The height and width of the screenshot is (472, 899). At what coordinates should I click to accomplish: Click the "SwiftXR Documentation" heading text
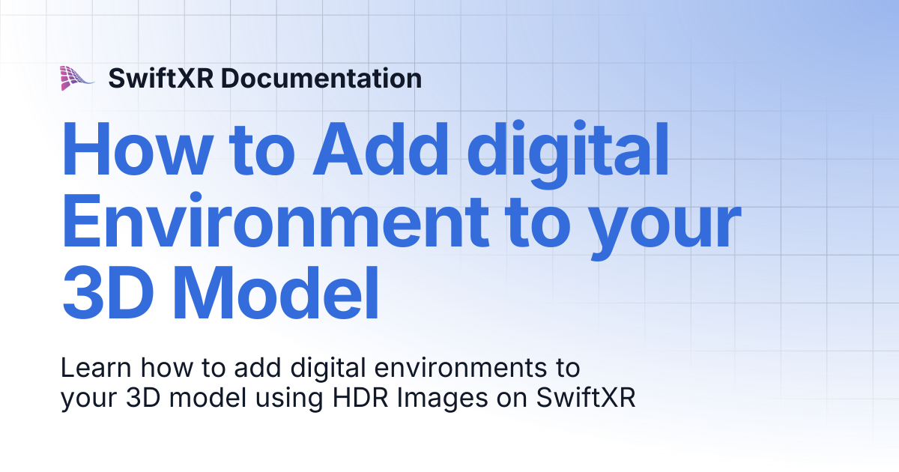click(x=265, y=78)
